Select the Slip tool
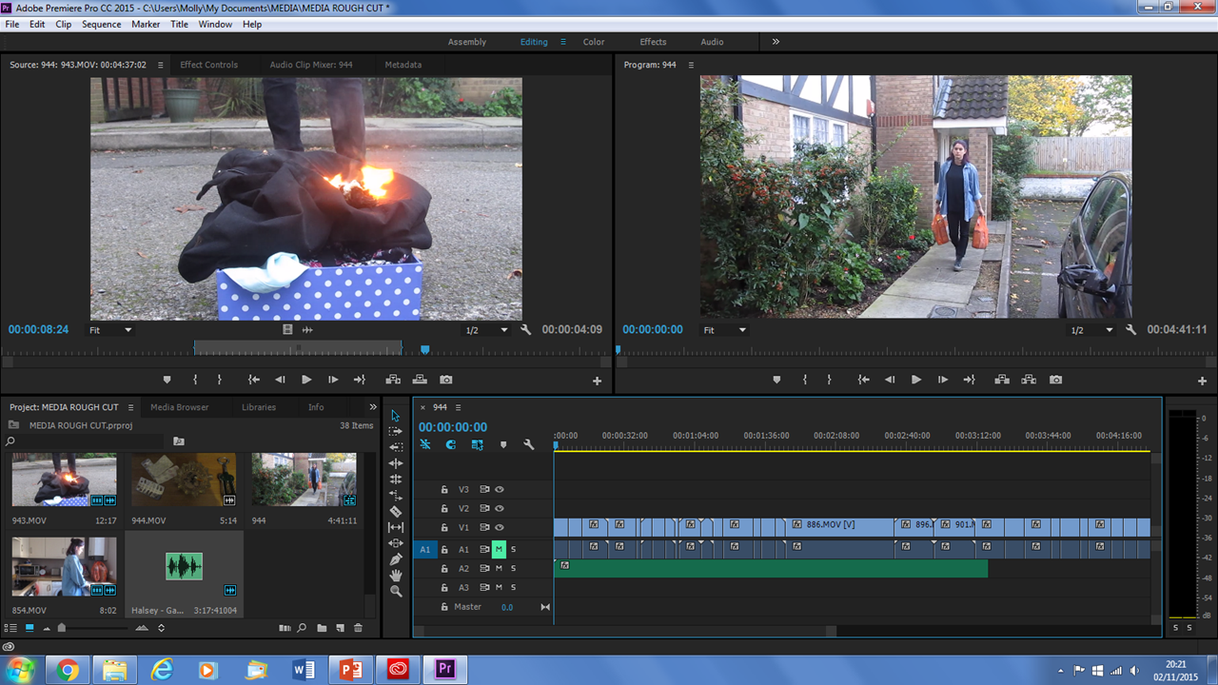Screen dimensions: 1218x685 [396, 527]
